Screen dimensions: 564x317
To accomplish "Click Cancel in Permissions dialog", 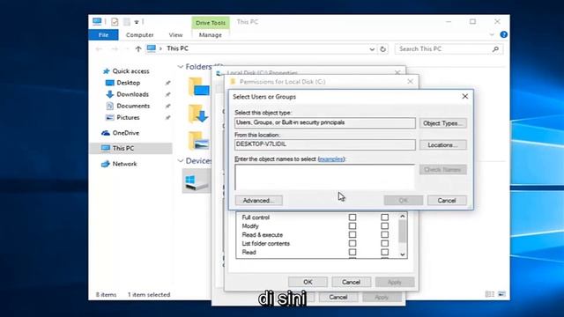I will (351, 282).
